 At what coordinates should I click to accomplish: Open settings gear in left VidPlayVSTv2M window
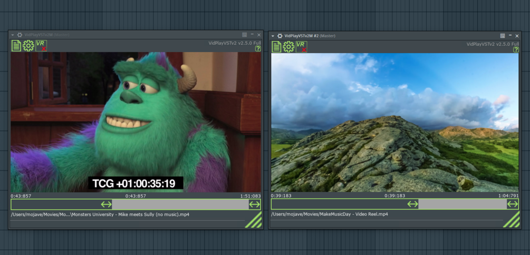28,46
